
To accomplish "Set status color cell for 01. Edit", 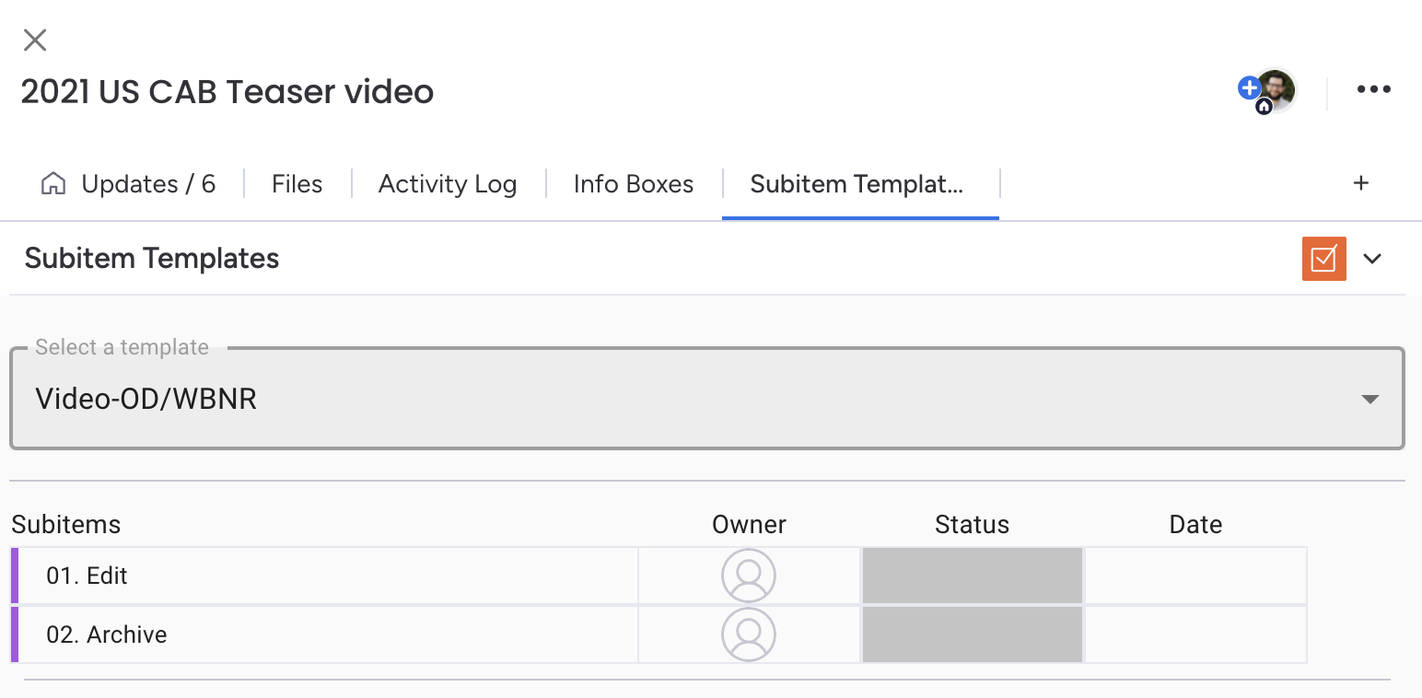I will [972, 576].
